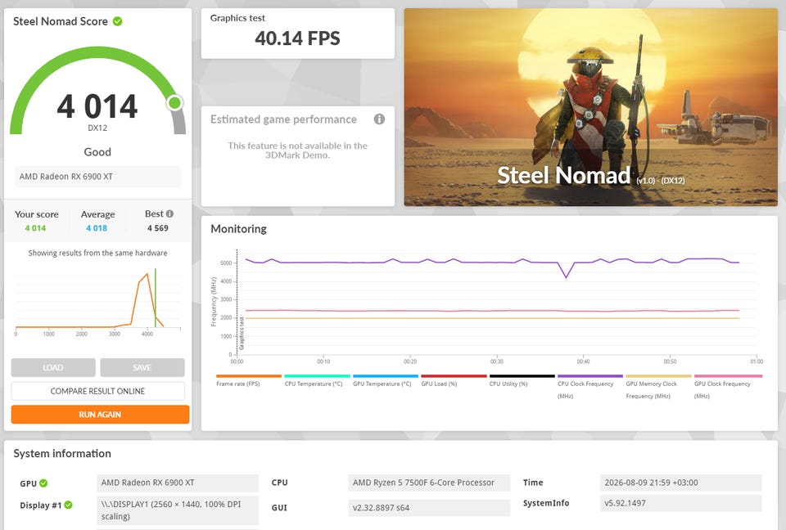This screenshot has width=786, height=530.
Task: Toggle the GPU Memory Clock Frequency legend
Action: pos(658,386)
